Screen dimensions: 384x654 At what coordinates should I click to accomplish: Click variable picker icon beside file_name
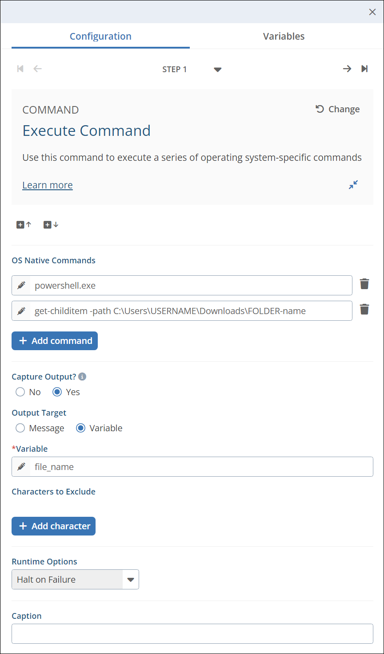pos(21,467)
